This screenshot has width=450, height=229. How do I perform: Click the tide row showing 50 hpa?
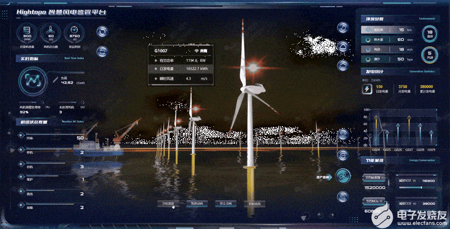pos(388,59)
